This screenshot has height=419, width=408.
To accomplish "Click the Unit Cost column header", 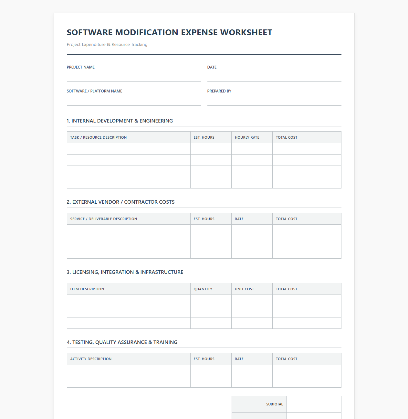I will pos(252,289).
